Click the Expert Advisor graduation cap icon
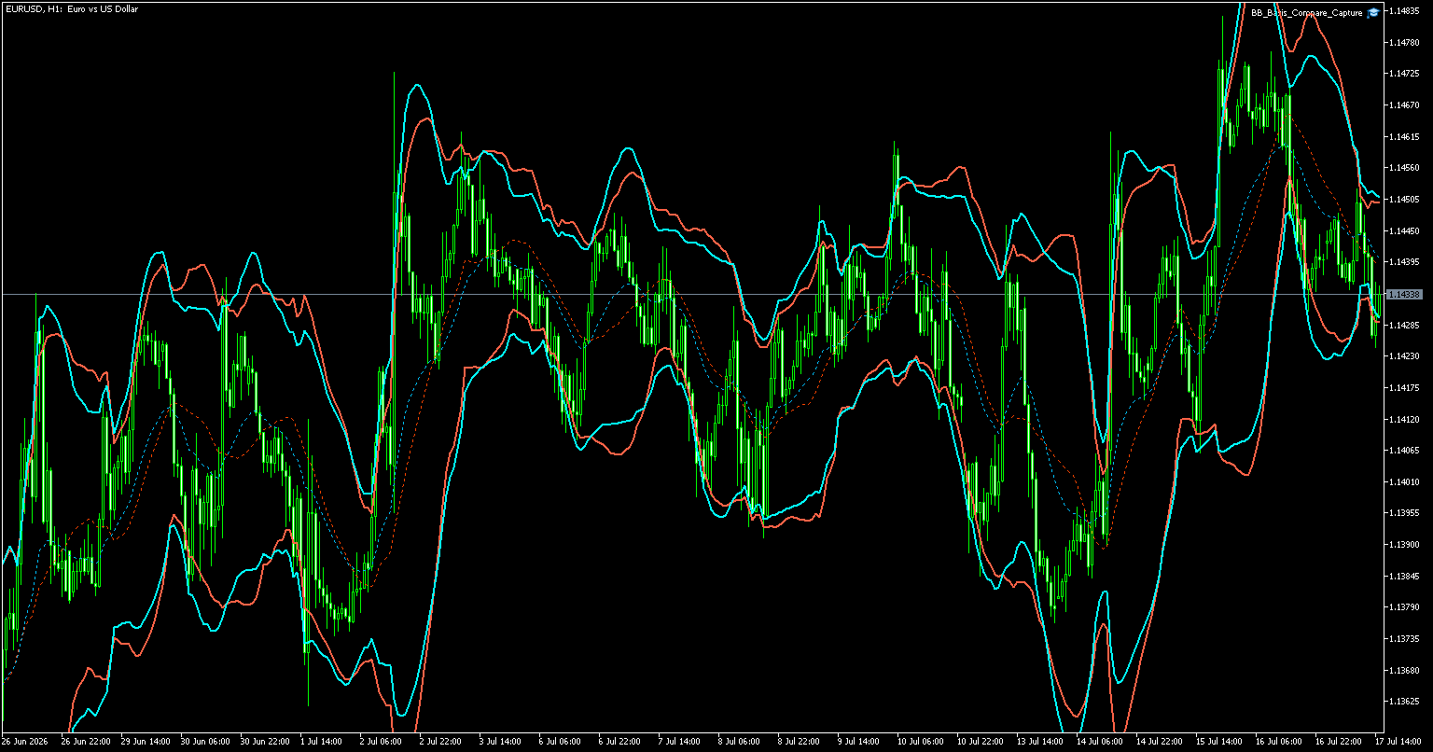Screen dimensions: 1433x752 click(x=1373, y=13)
